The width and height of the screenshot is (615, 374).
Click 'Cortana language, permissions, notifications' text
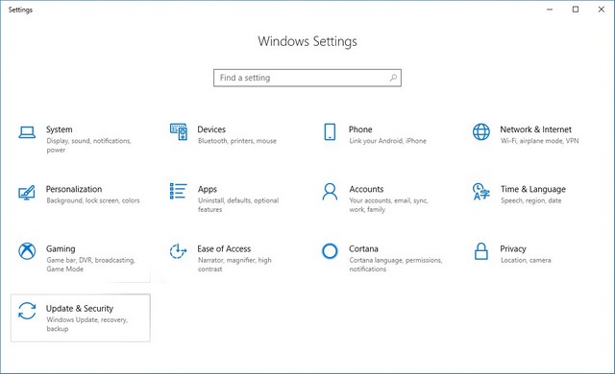396,265
